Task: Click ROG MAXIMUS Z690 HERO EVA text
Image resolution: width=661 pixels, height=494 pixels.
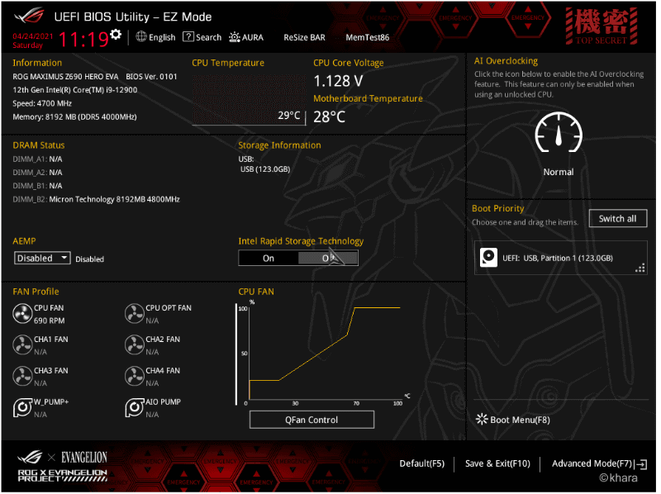Action: click(x=66, y=77)
